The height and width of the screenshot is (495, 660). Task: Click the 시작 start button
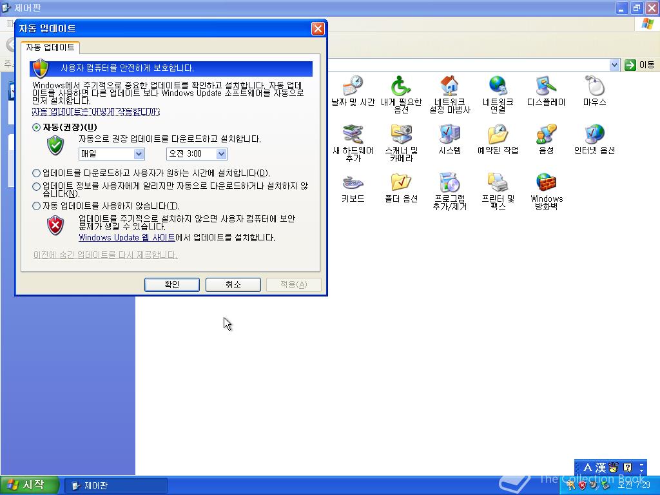28,485
